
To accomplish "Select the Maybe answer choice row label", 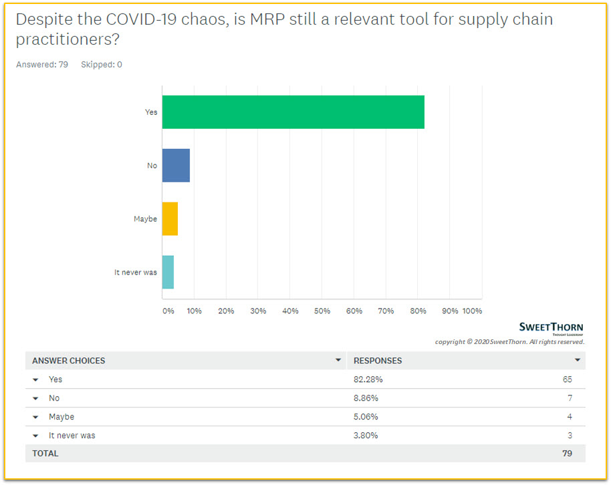I will (x=62, y=417).
